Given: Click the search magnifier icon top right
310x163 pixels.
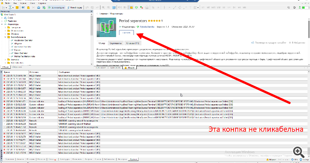Looking at the screenshot, I should (289, 7).
